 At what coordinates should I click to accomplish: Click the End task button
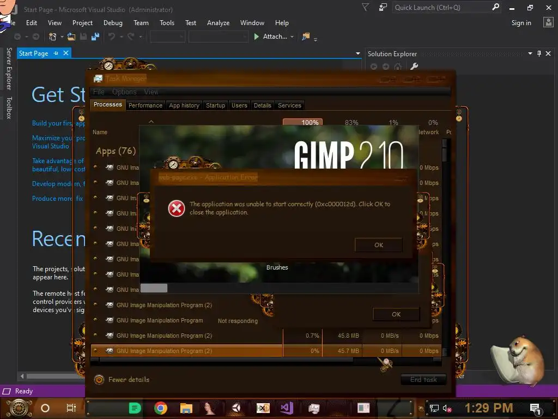click(423, 380)
